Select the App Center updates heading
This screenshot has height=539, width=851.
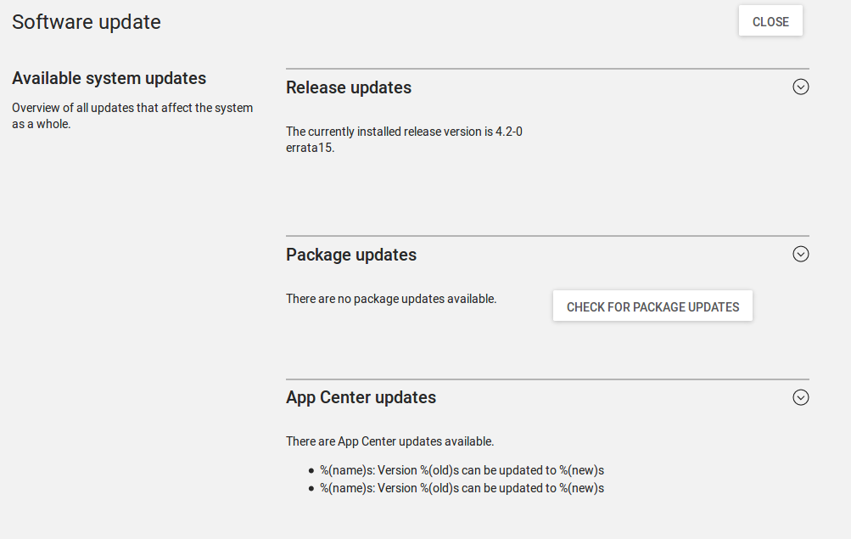point(361,397)
